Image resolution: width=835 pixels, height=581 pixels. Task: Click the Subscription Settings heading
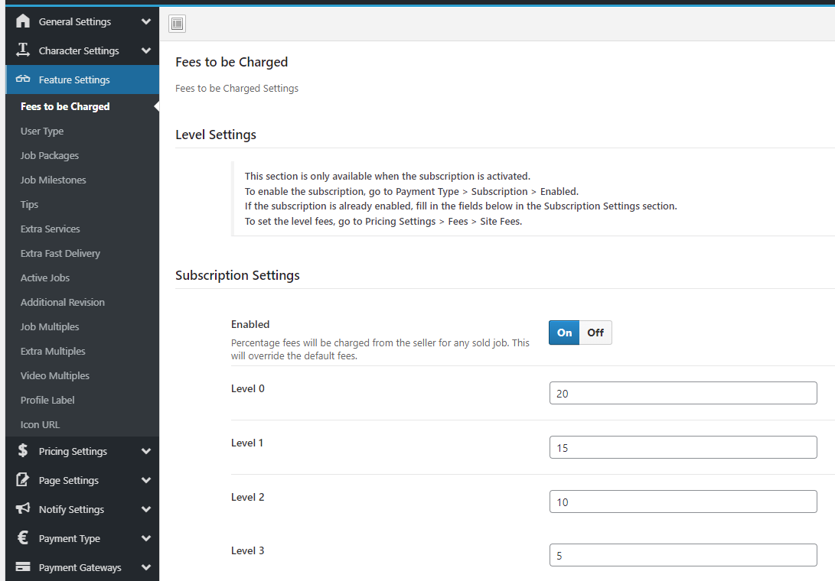coord(237,275)
